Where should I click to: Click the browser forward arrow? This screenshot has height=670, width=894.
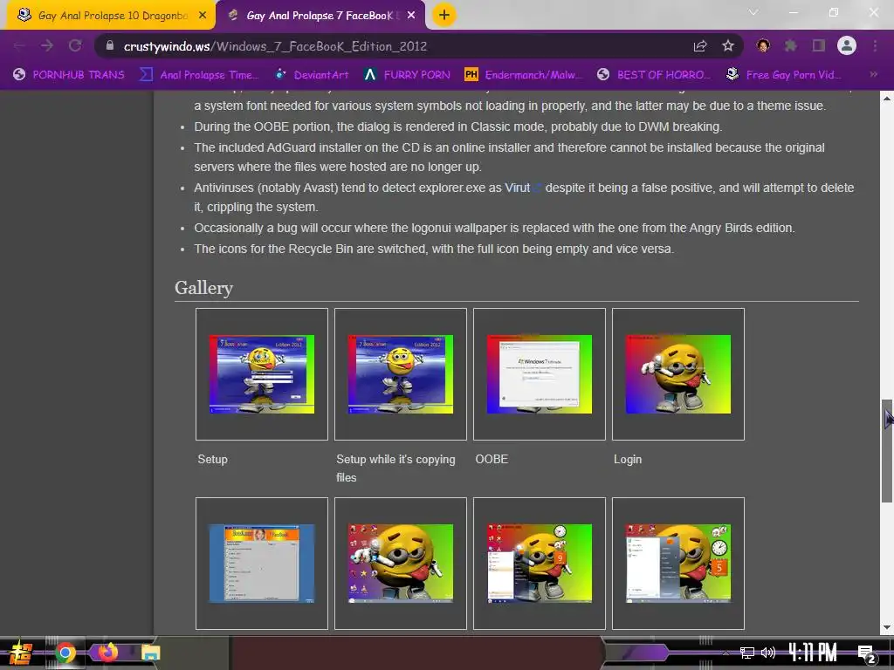click(x=47, y=46)
